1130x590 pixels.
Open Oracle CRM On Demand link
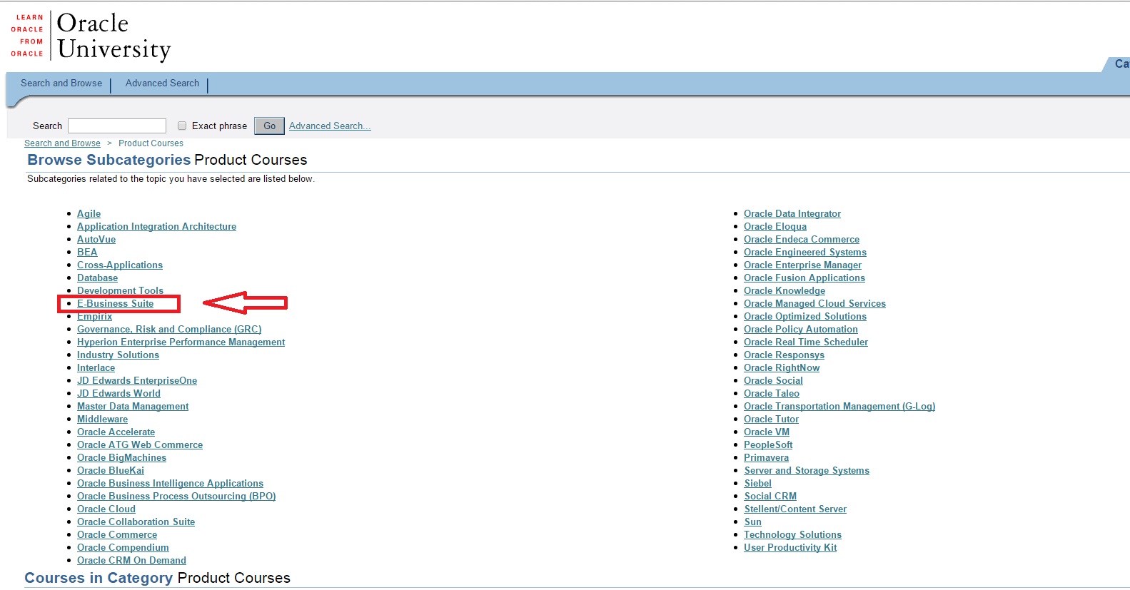coord(131,561)
